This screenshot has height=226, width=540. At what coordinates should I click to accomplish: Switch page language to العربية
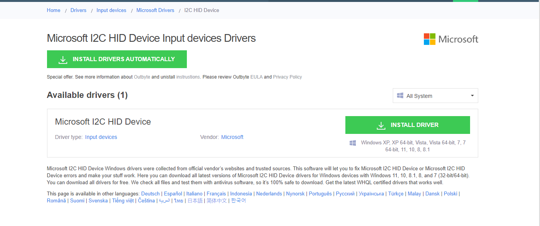tap(164, 200)
